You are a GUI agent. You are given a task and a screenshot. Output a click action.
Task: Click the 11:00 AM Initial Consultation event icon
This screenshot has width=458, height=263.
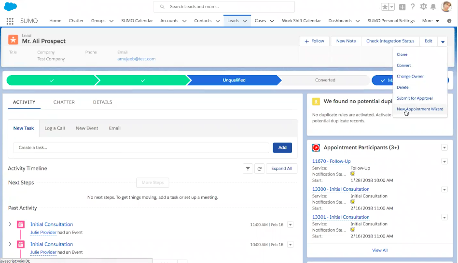[x=21, y=224]
